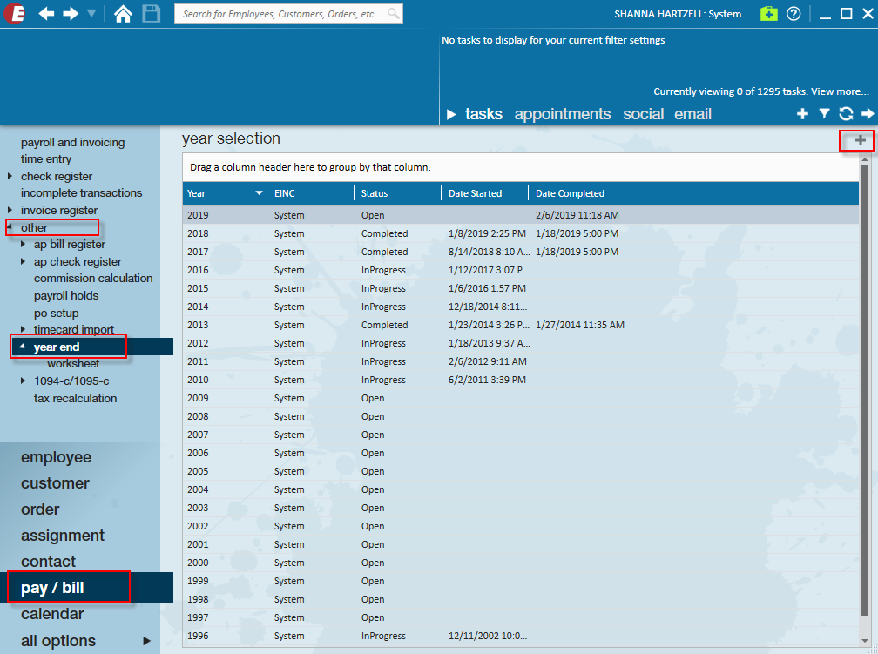Refresh the tasks list
878x654 pixels.
click(846, 114)
